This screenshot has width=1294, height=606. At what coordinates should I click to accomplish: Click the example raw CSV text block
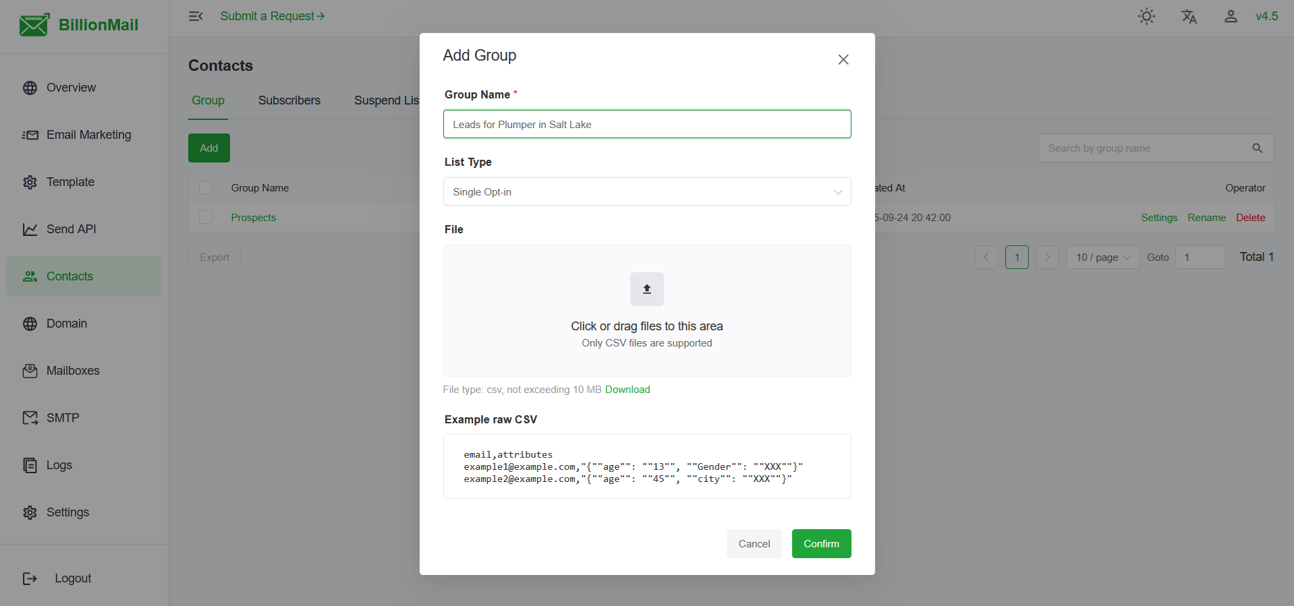pos(646,466)
